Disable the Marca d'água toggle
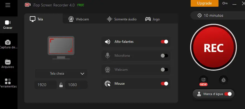This screenshot has width=245, height=109. click(228, 94)
